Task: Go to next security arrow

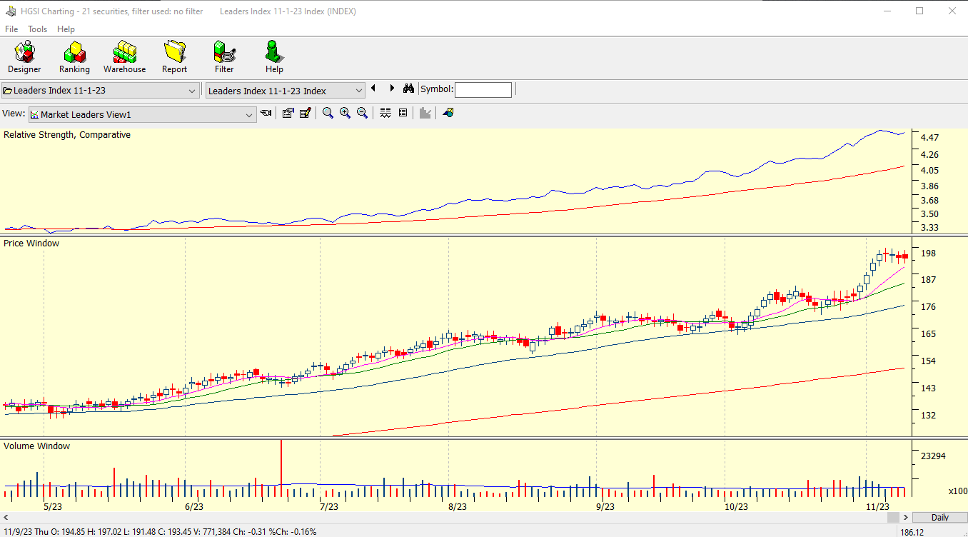Action: [391, 89]
